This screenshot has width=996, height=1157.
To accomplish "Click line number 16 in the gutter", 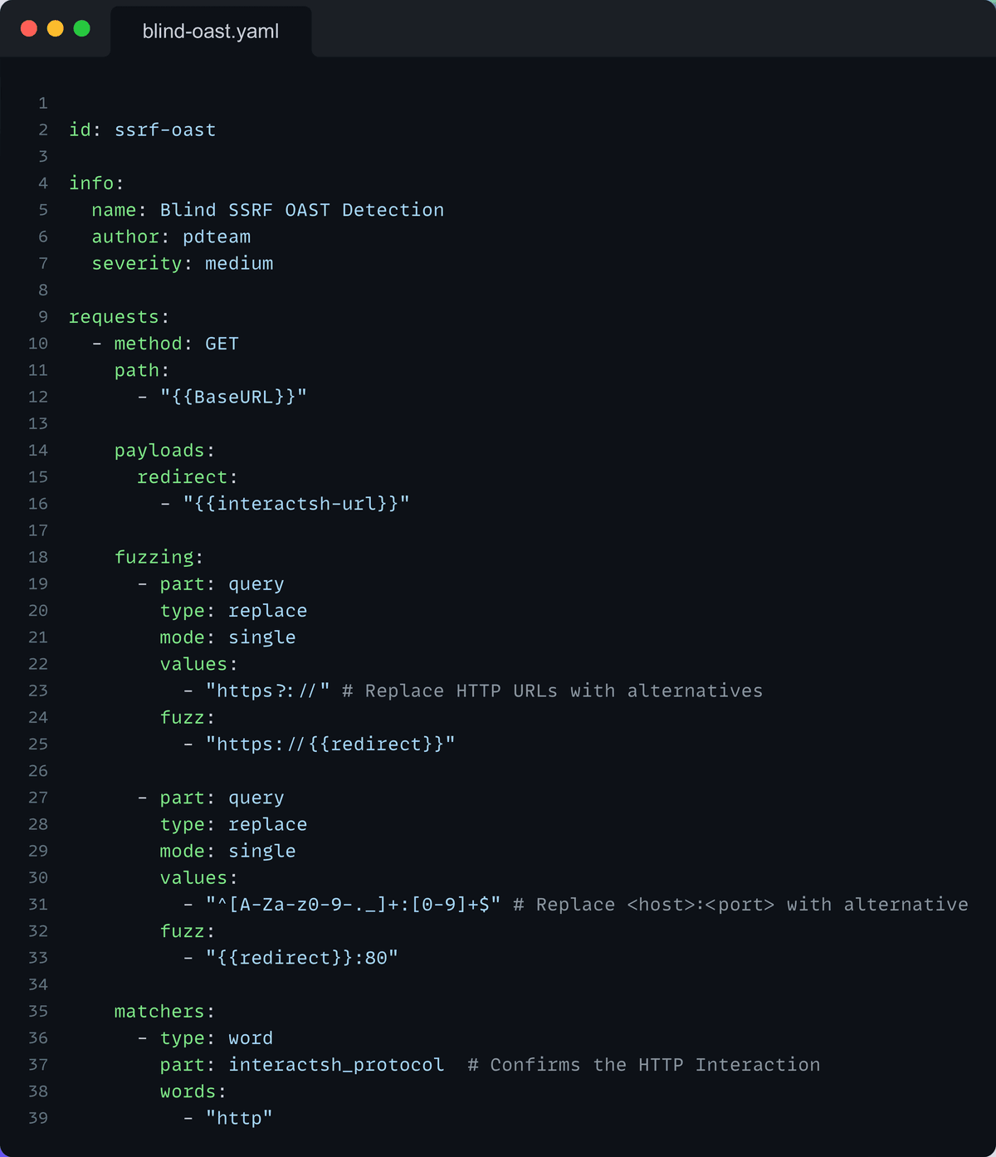I will [37, 504].
